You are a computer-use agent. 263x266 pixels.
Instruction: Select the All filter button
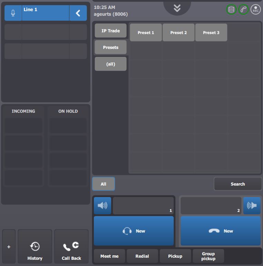point(104,184)
